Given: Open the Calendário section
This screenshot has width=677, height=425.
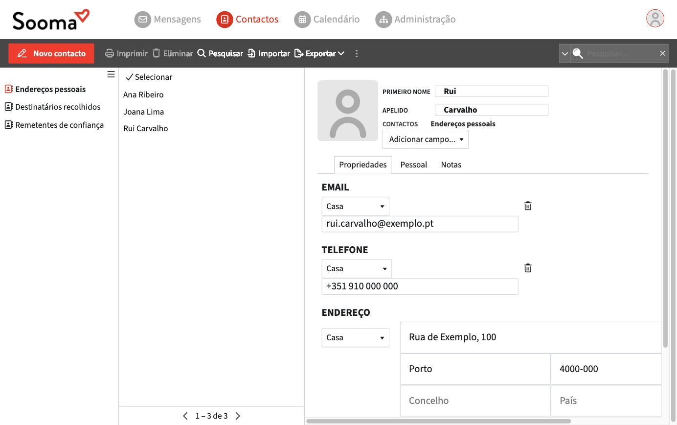Looking at the screenshot, I should [x=327, y=20].
